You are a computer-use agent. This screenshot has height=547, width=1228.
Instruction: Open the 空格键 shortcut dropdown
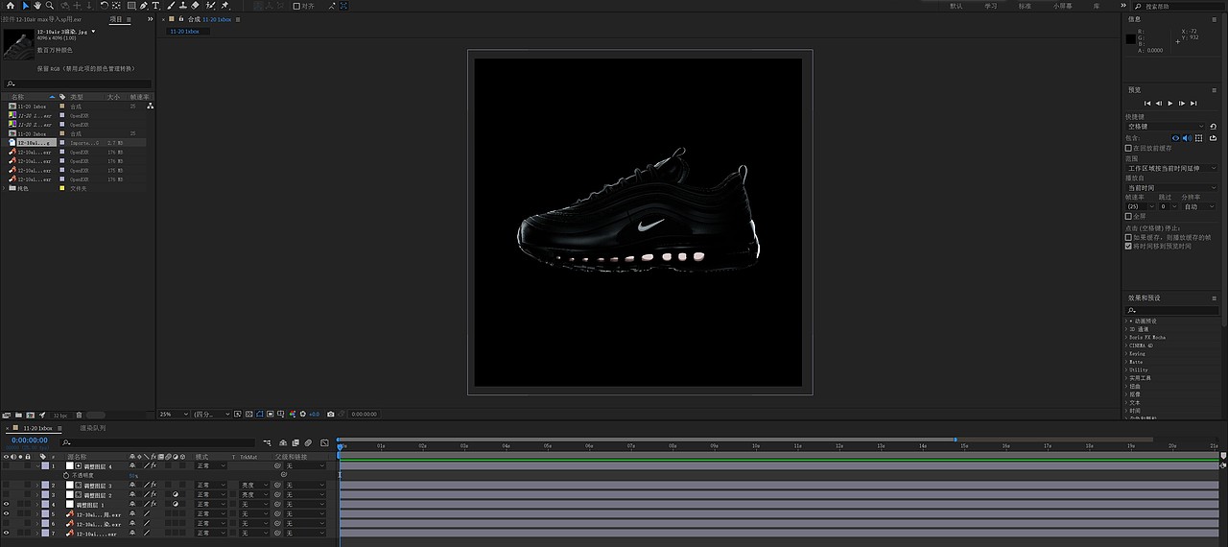point(1165,126)
